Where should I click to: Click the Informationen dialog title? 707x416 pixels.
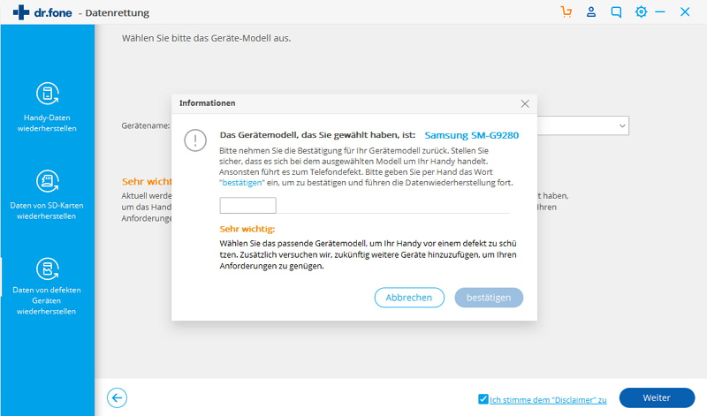(x=208, y=103)
